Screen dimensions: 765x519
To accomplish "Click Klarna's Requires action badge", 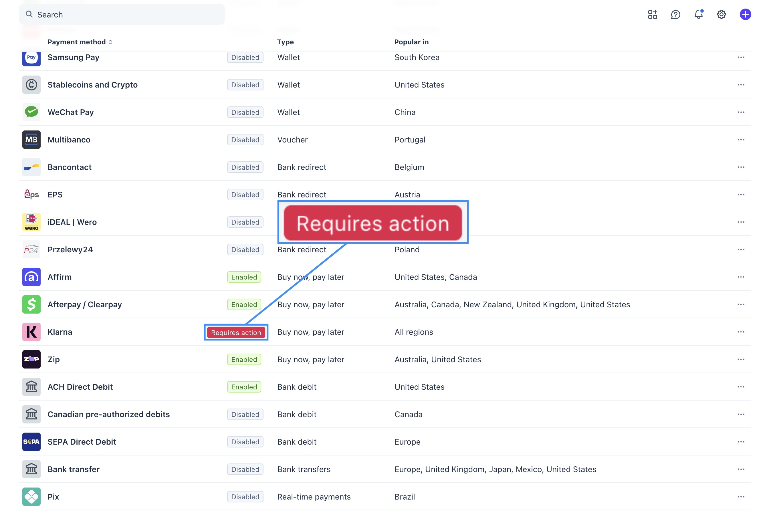I will tap(236, 332).
